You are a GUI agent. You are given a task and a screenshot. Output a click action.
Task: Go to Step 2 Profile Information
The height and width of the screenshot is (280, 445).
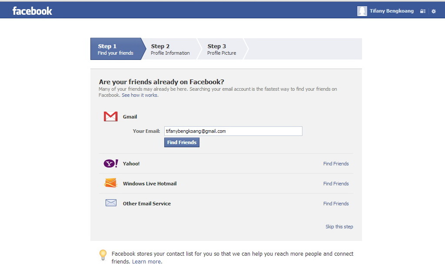(170, 49)
